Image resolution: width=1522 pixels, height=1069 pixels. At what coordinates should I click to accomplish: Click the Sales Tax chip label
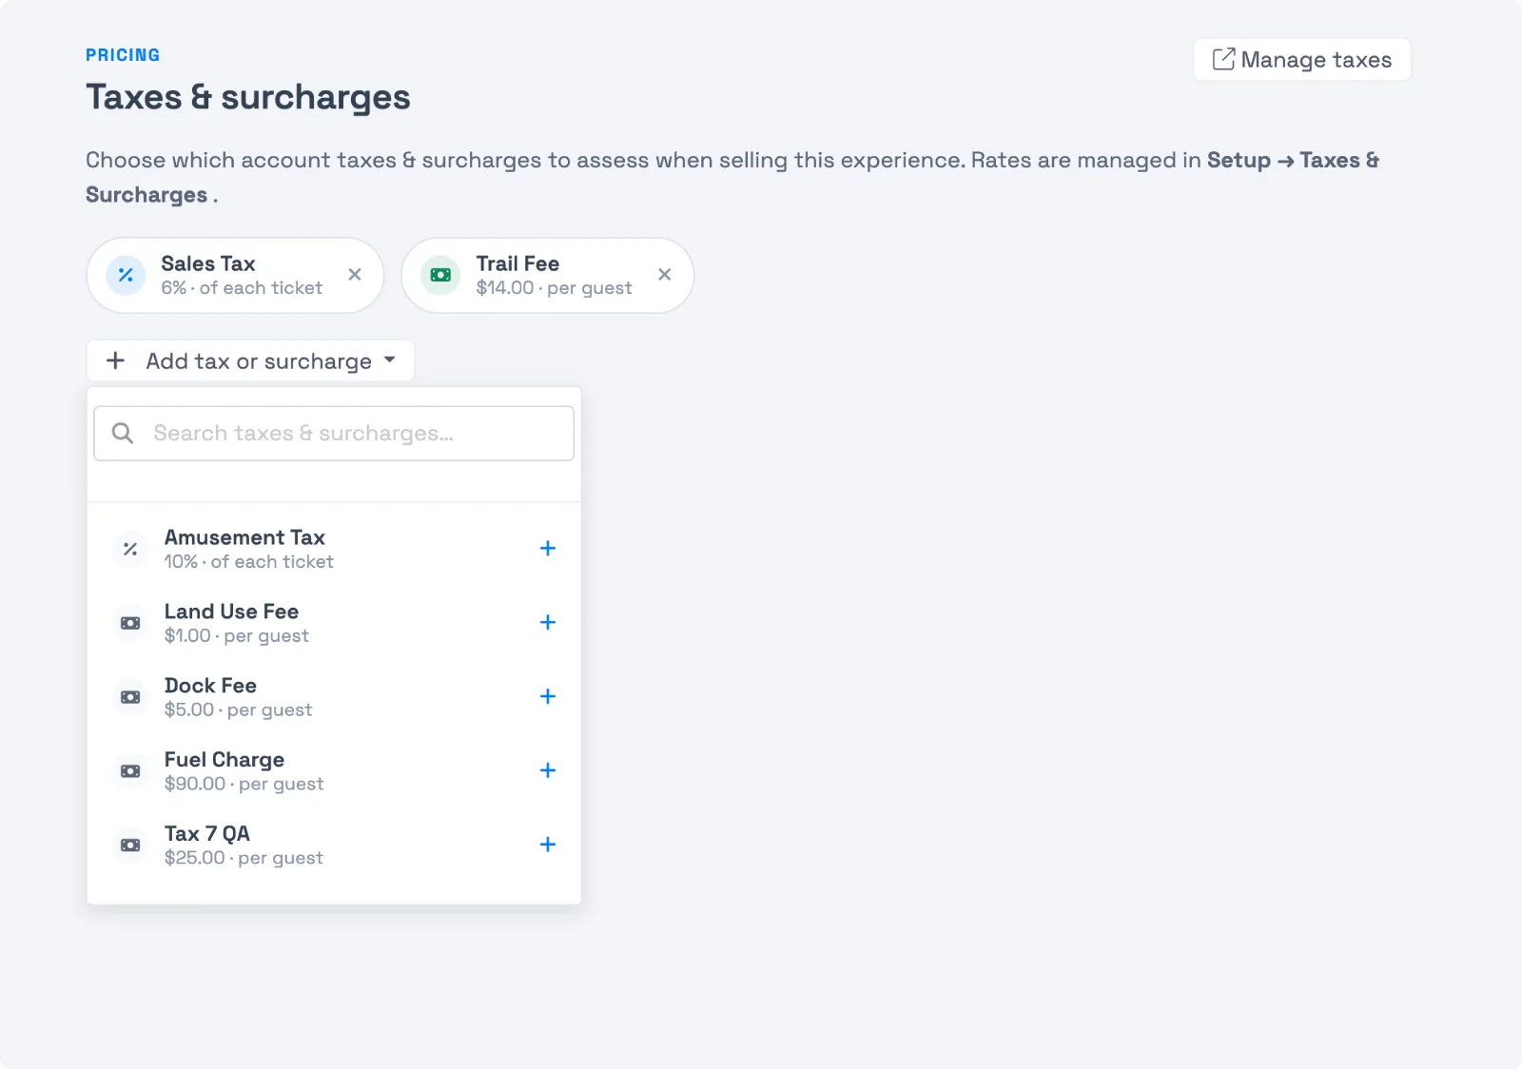tap(208, 263)
